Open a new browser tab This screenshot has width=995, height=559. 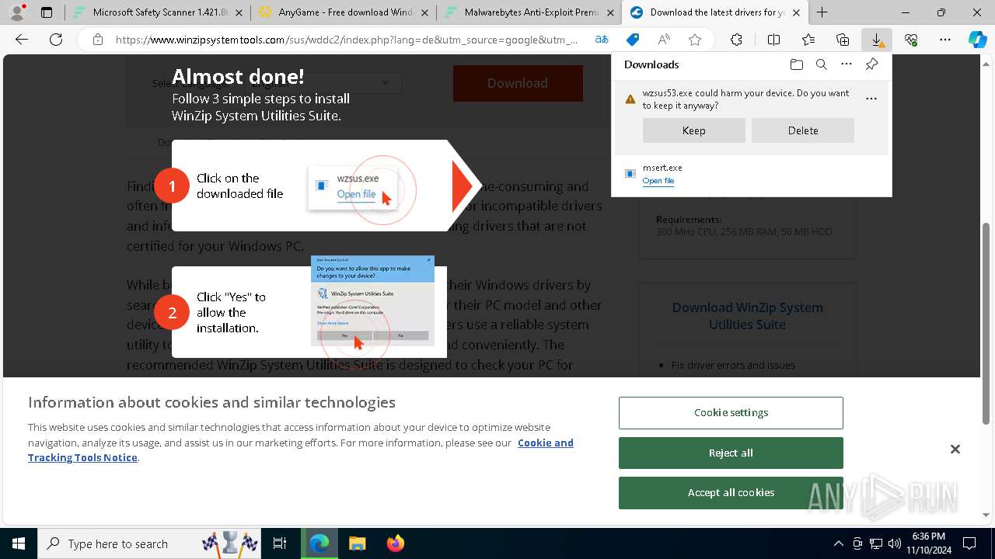coord(822,12)
